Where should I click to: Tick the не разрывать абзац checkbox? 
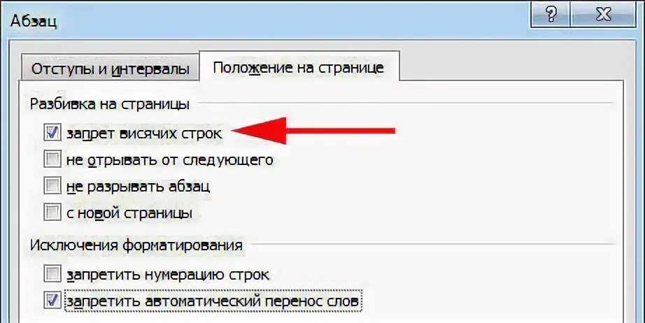(52, 186)
